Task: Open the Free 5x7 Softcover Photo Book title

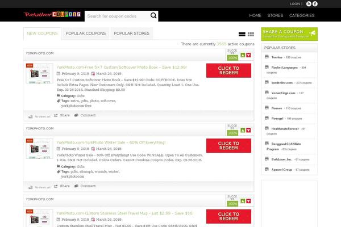Action: [x=122, y=68]
